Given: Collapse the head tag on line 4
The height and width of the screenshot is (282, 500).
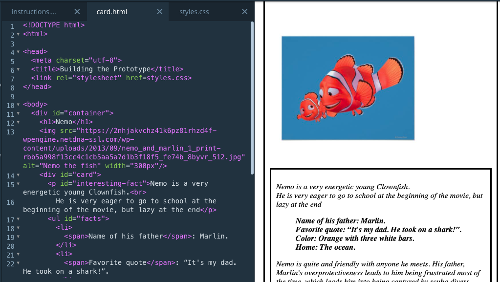Looking at the screenshot, I should tap(18, 52).
